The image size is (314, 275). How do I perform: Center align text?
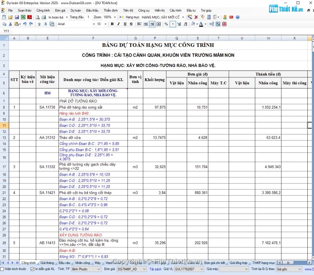[145, 24]
